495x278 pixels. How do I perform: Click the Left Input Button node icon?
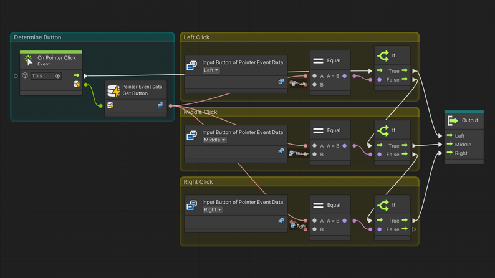tap(191, 65)
